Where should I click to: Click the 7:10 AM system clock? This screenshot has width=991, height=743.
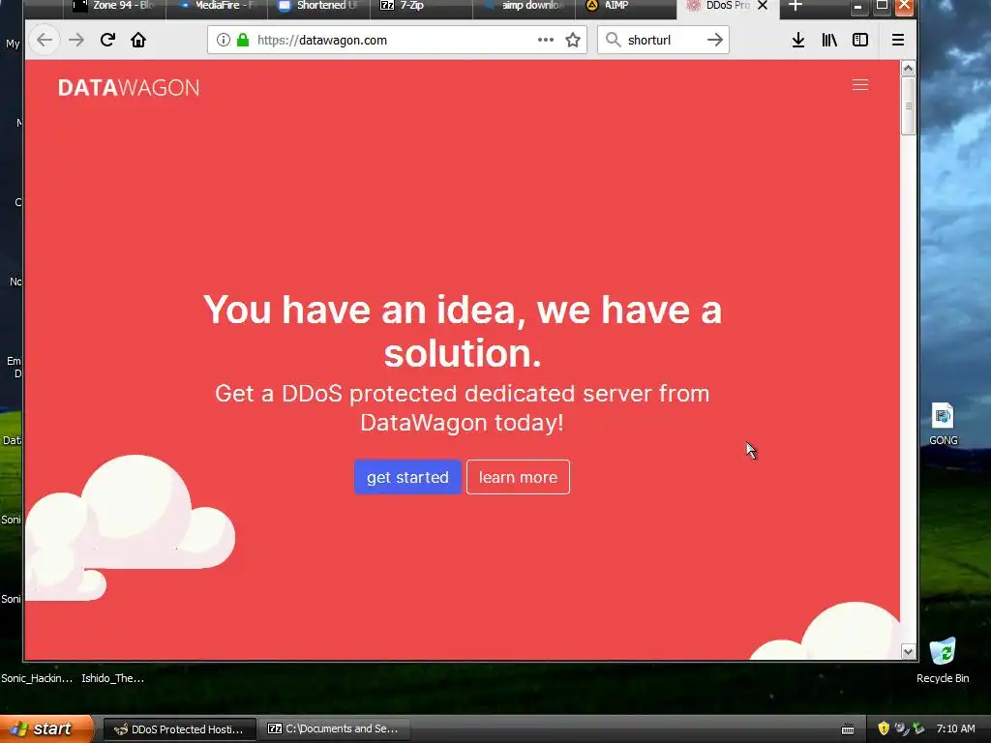coord(955,728)
